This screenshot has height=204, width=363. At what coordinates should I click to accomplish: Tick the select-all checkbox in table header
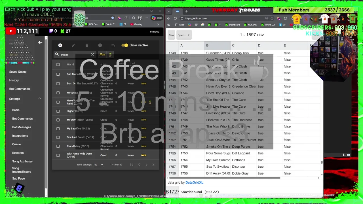point(58,65)
